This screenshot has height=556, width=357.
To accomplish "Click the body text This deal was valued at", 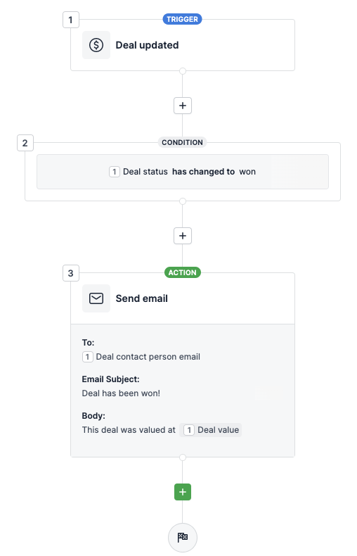I will [129, 430].
